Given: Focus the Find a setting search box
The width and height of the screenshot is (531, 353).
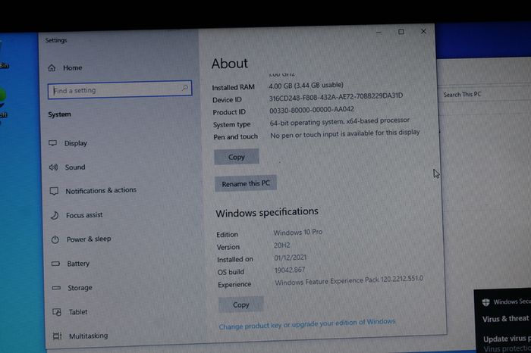Looking at the screenshot, I should (120, 89).
